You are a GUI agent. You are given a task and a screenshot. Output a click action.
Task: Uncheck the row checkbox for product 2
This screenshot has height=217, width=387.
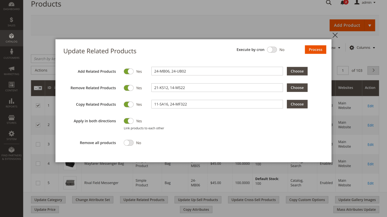(x=38, y=125)
